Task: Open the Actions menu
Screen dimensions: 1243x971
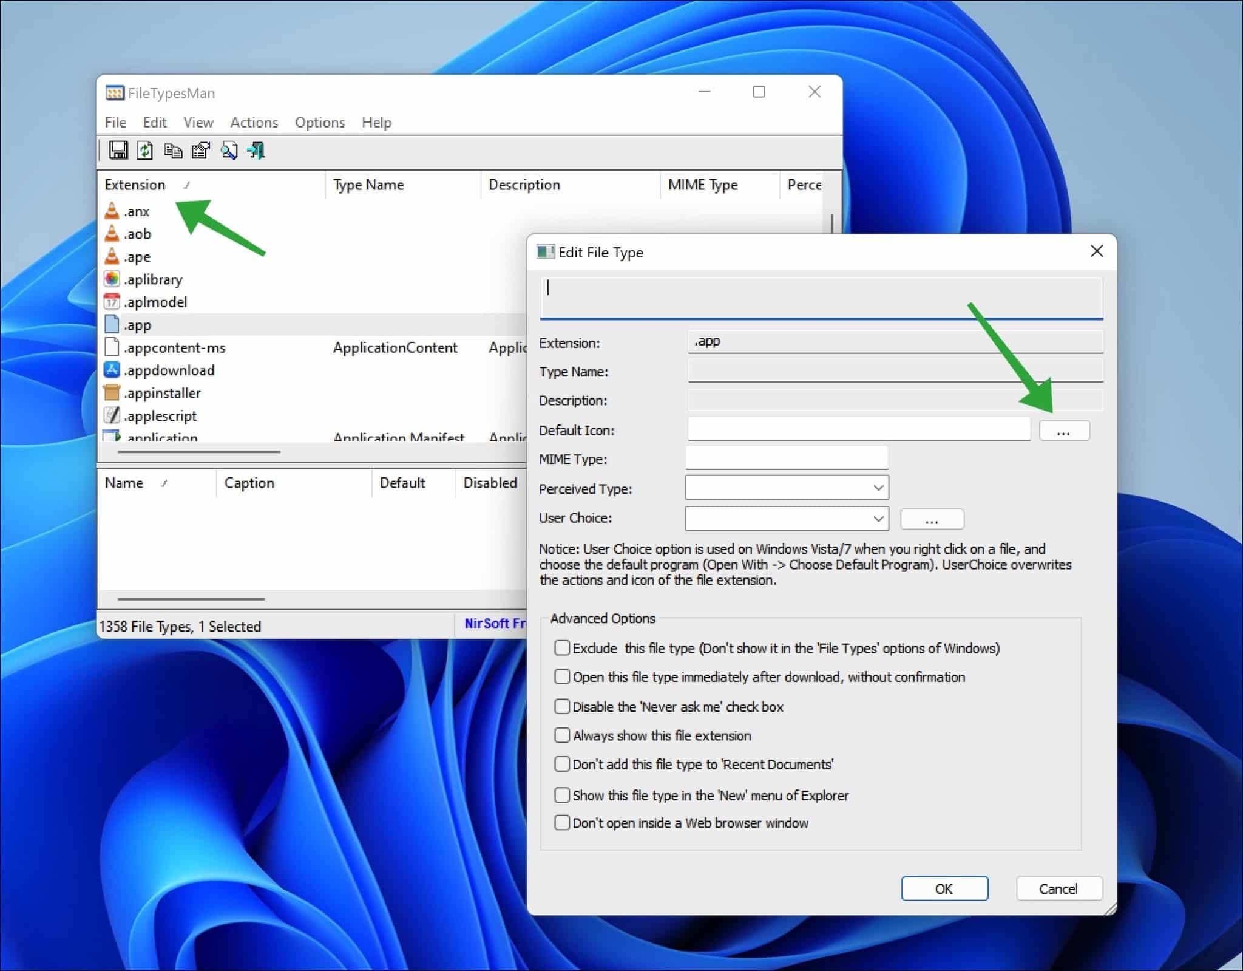Action: (254, 122)
